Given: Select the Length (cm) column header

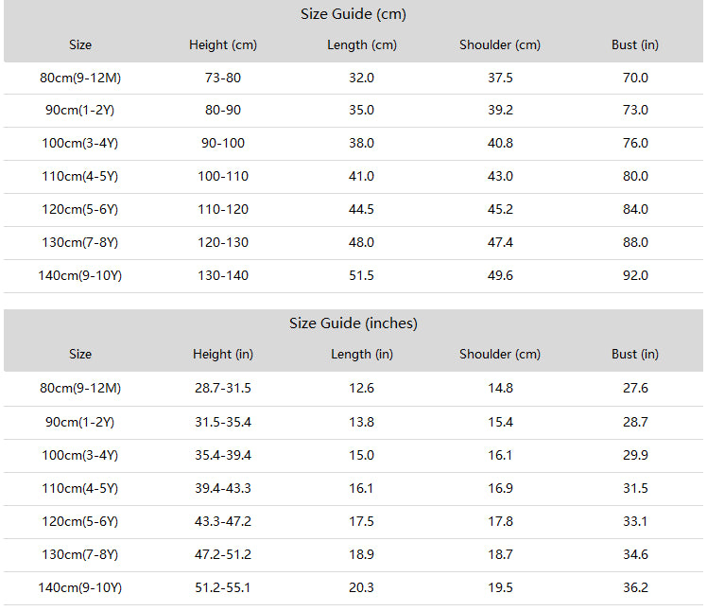Looking at the screenshot, I should (362, 44).
